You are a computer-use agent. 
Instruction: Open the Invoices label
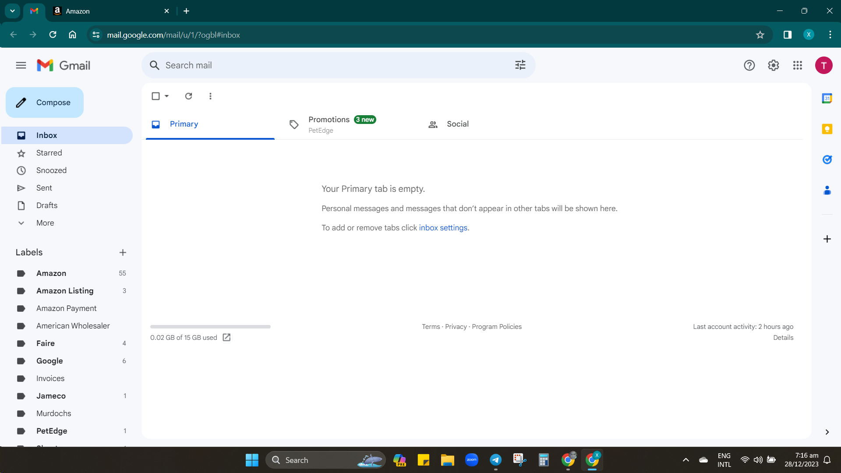point(67,378)
